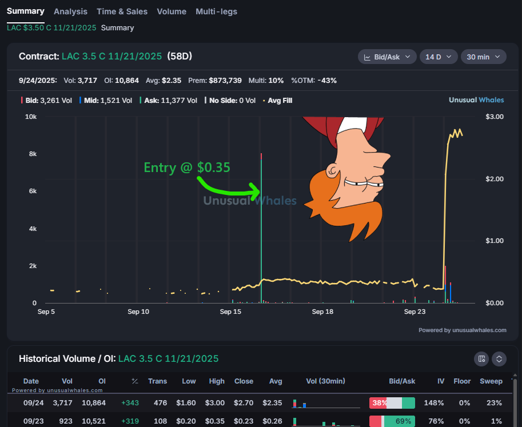The height and width of the screenshot is (427, 522).
Task: Click the 09/24 date cell
Action: click(x=33, y=402)
